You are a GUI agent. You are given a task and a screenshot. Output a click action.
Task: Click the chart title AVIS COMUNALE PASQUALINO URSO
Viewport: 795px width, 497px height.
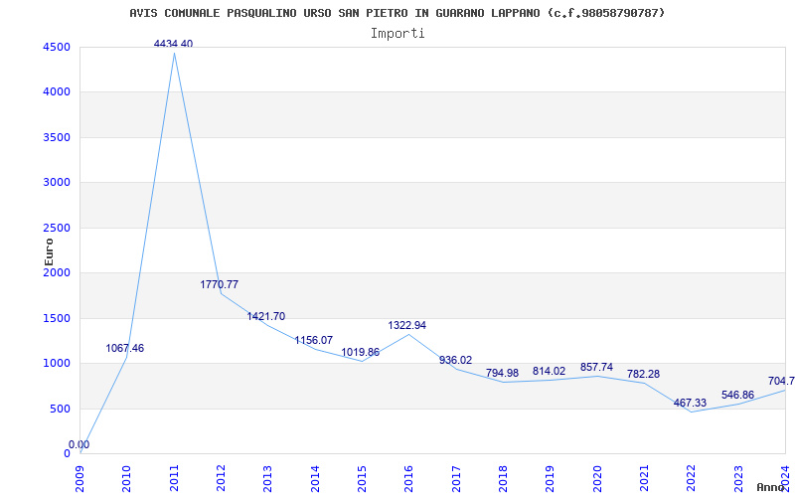[x=397, y=13]
